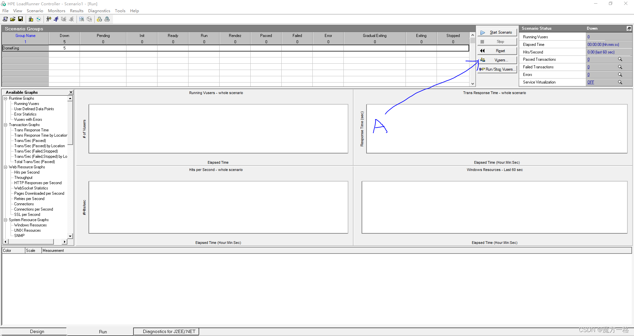Open Load Generators via the server icon
The height and width of the screenshot is (336, 634).
[31, 19]
